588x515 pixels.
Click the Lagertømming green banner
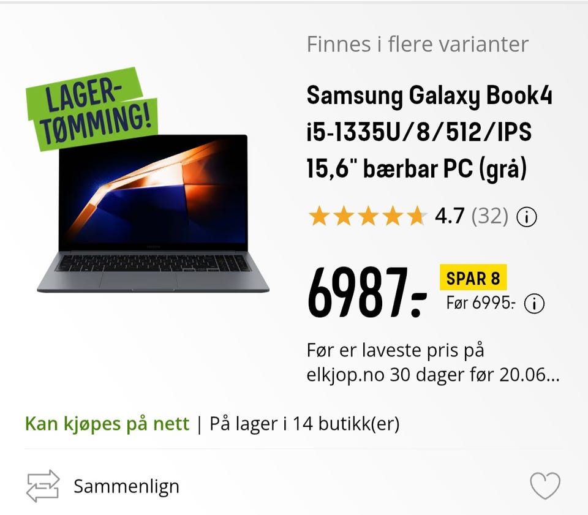click(92, 109)
